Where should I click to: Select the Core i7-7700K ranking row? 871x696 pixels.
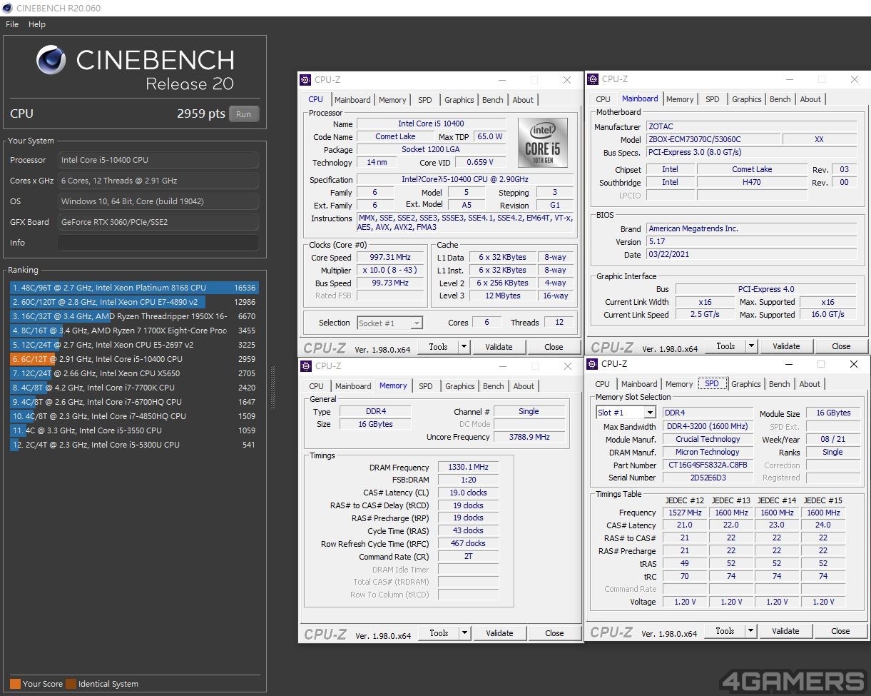tap(134, 388)
